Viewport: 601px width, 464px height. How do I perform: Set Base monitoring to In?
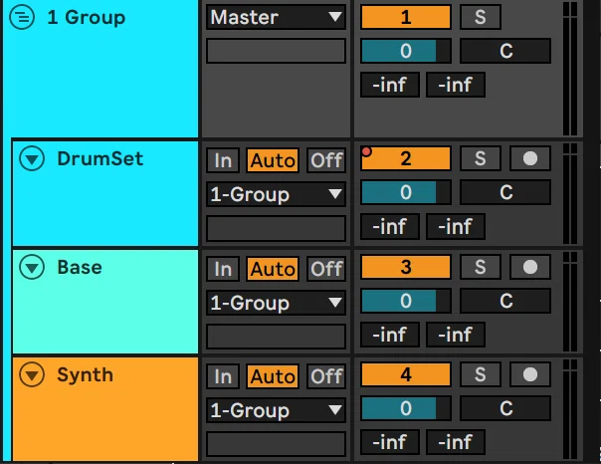click(x=223, y=269)
